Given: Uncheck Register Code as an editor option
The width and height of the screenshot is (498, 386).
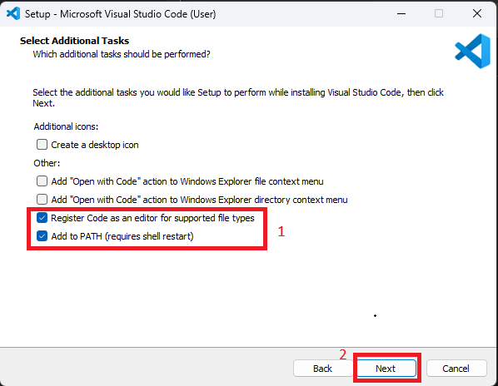Looking at the screenshot, I should tap(42, 218).
